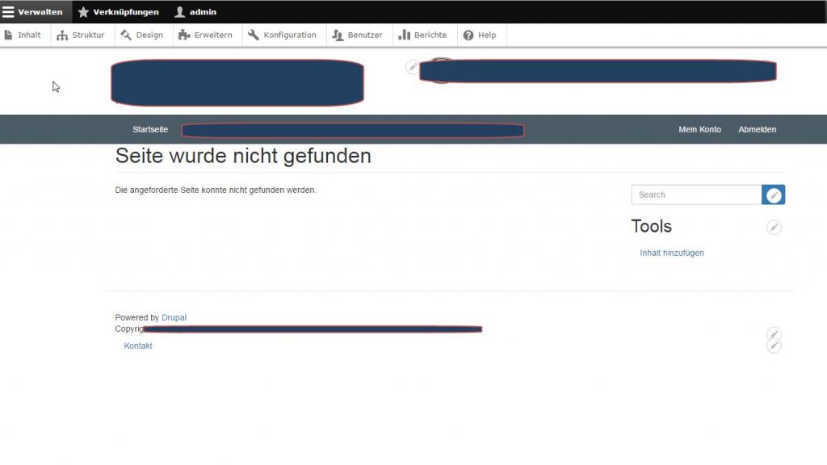Open the Design admin menu
Screen dimensions: 827x465
142,36
